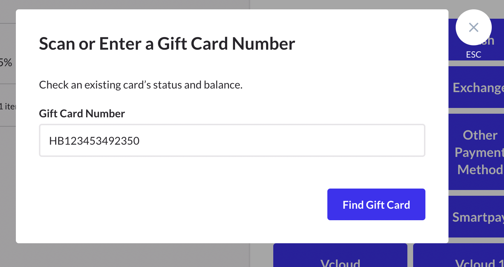
Task: Click the ESC label under the close icon
Action: (x=473, y=54)
